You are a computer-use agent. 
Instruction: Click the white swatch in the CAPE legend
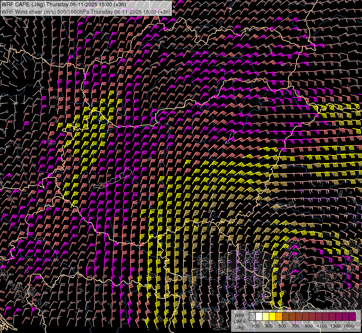[x=259, y=317]
